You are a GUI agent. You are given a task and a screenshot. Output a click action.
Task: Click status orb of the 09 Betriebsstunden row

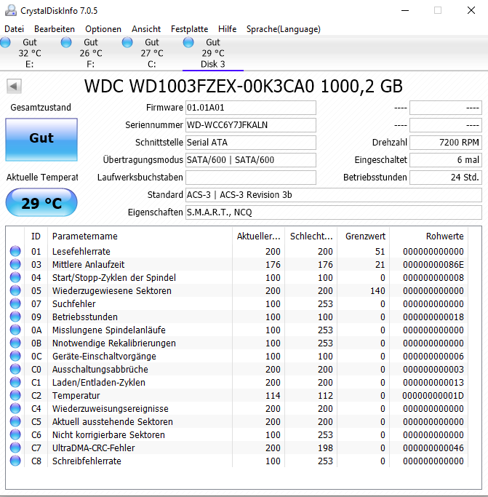pyautogui.click(x=15, y=317)
